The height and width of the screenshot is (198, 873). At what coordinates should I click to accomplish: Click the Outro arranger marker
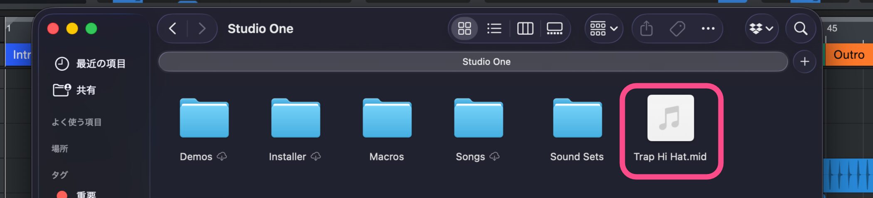point(848,55)
